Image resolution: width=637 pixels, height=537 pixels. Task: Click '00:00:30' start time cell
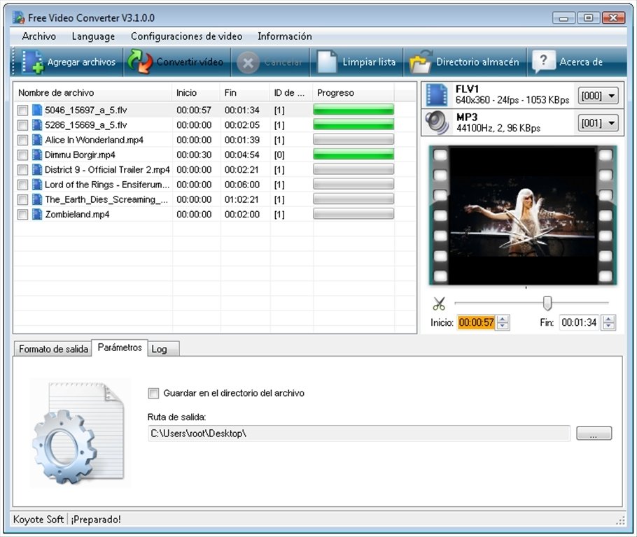[x=194, y=155]
